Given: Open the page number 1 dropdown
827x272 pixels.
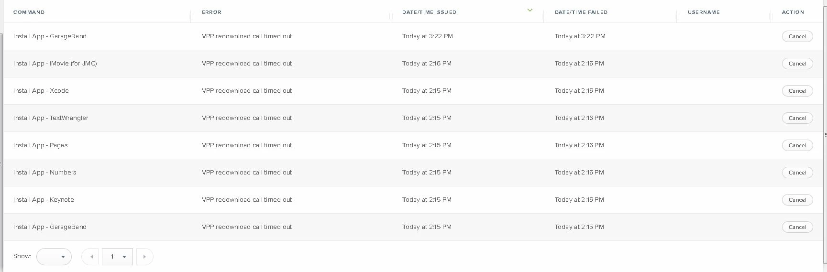Looking at the screenshot, I should 117,257.
